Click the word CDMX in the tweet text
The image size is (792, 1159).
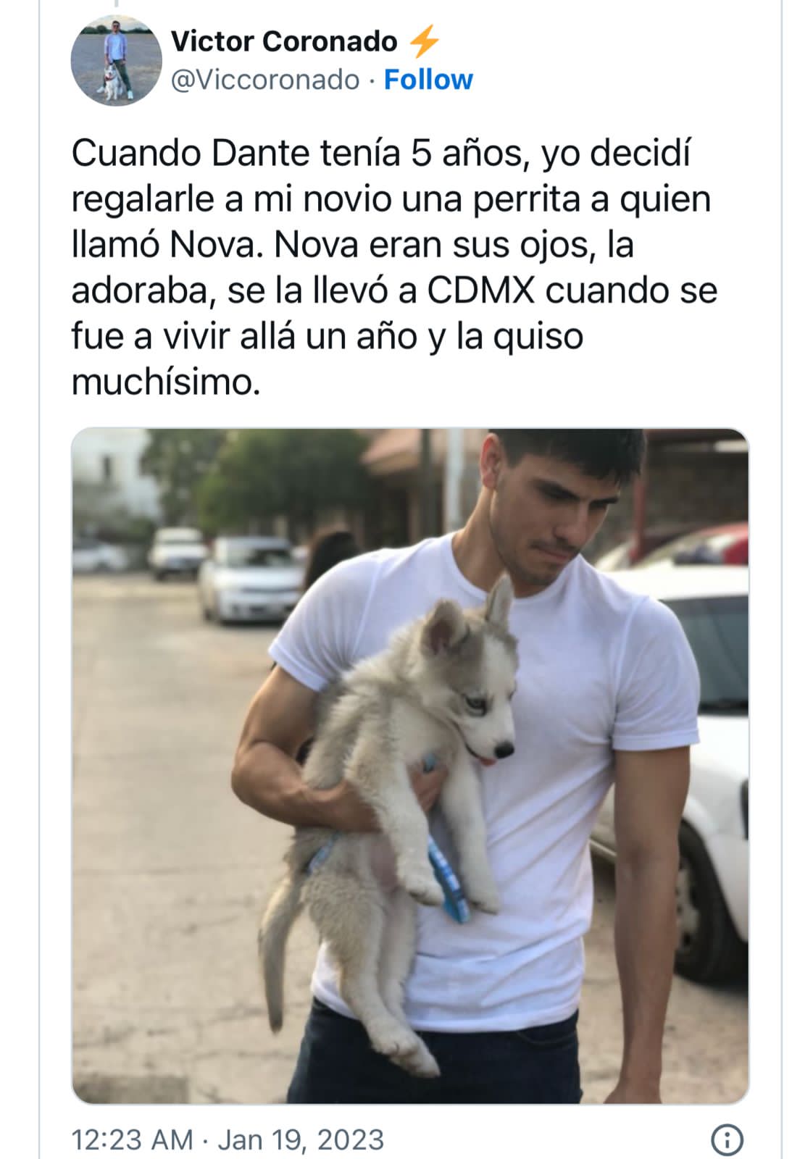(x=481, y=290)
